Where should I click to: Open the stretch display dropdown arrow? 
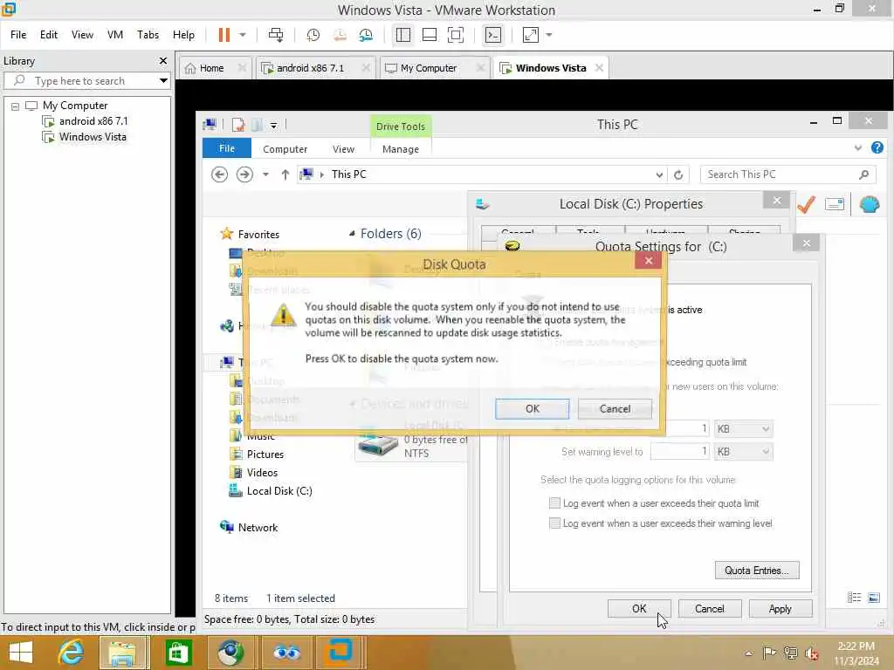tap(549, 35)
